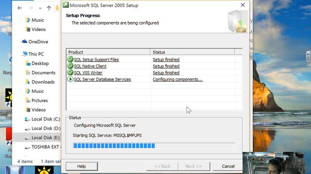311x174 pixels.
Task: Click the Local Disk (C:) drive icon
Action: point(27,119)
